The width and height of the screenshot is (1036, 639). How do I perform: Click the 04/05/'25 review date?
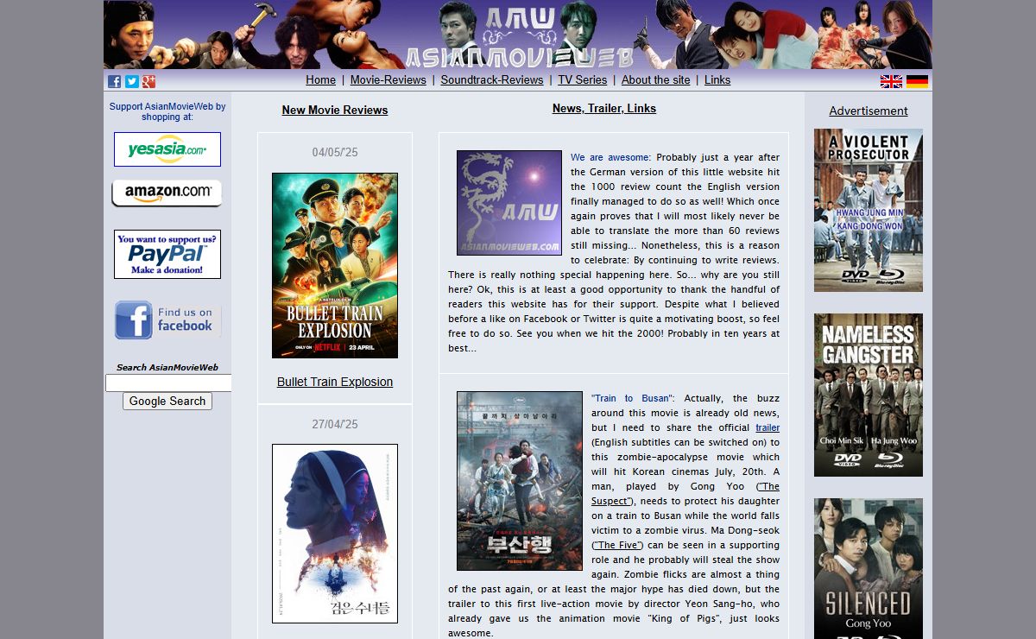click(335, 152)
